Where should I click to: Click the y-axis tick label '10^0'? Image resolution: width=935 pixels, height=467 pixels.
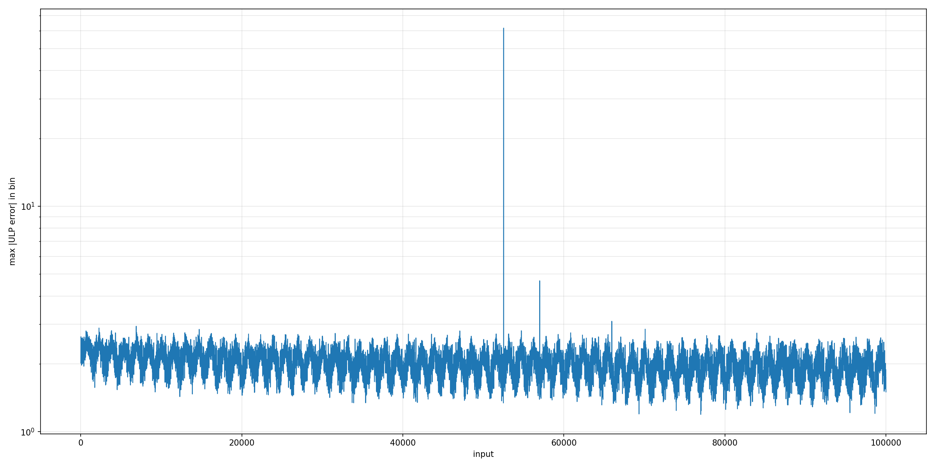(x=28, y=432)
